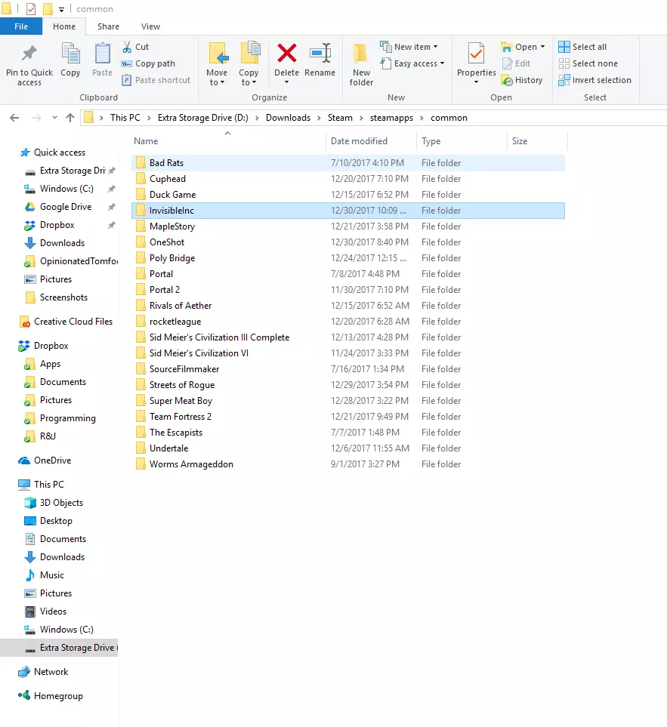Switch to the Home ribbon tab

coord(64,26)
